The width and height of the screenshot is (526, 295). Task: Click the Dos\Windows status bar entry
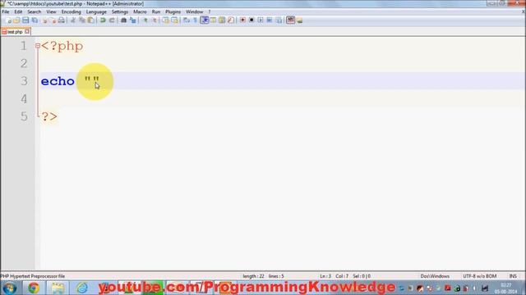pos(435,276)
